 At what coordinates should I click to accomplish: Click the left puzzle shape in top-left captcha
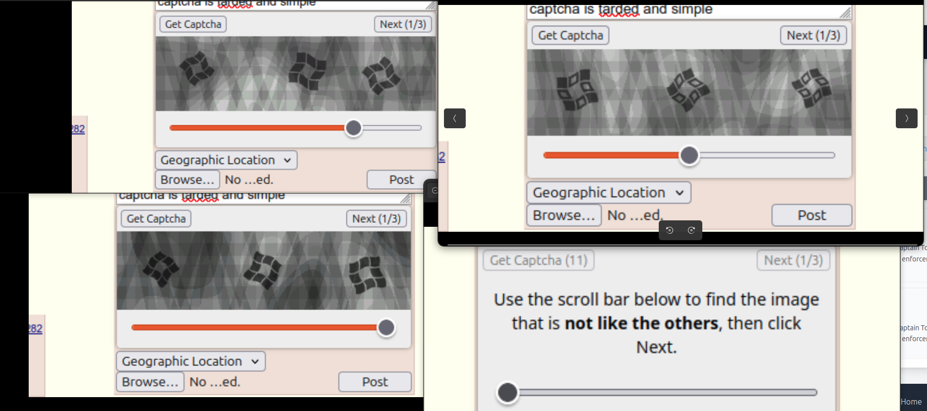(x=196, y=68)
